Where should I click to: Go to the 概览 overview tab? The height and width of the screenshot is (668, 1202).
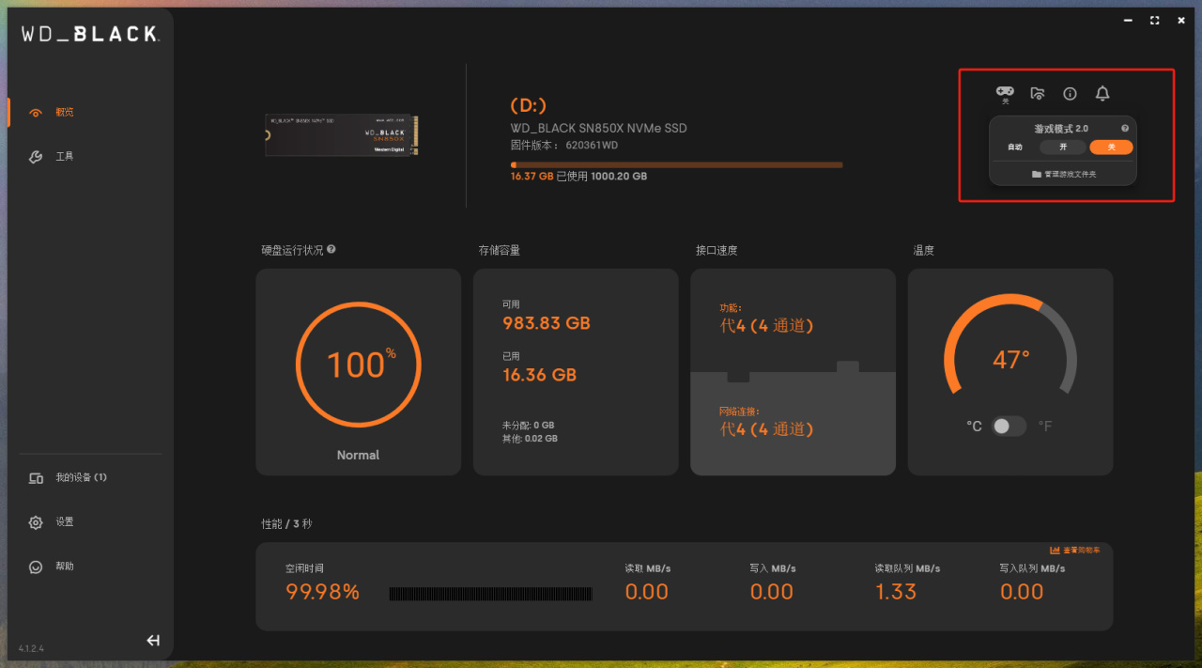(x=64, y=112)
